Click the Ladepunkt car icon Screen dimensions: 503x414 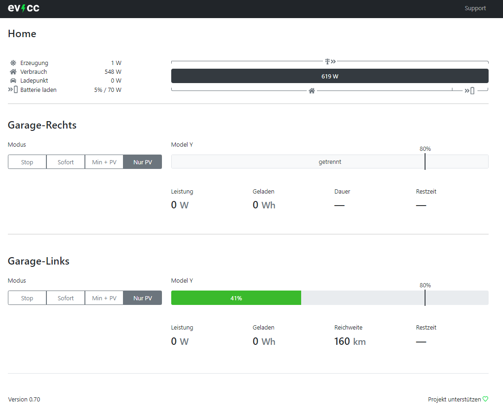click(x=13, y=81)
